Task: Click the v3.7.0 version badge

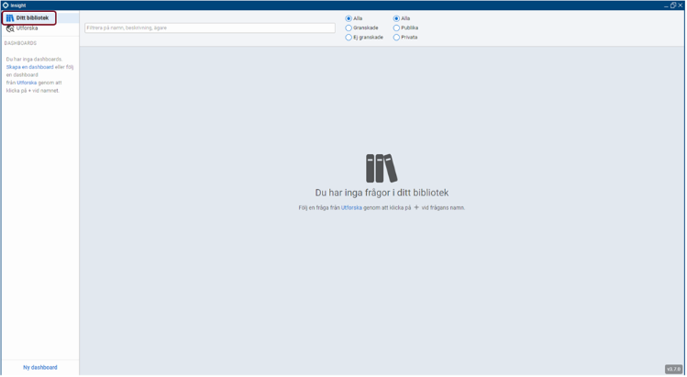Action: click(673, 369)
